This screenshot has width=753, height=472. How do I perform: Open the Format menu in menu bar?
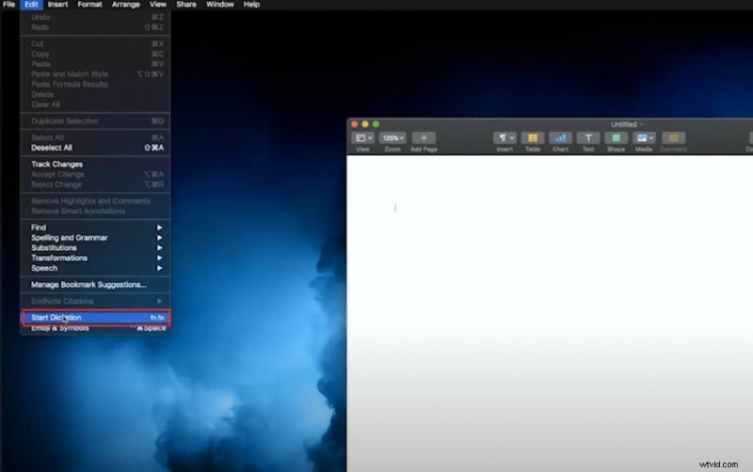point(90,5)
